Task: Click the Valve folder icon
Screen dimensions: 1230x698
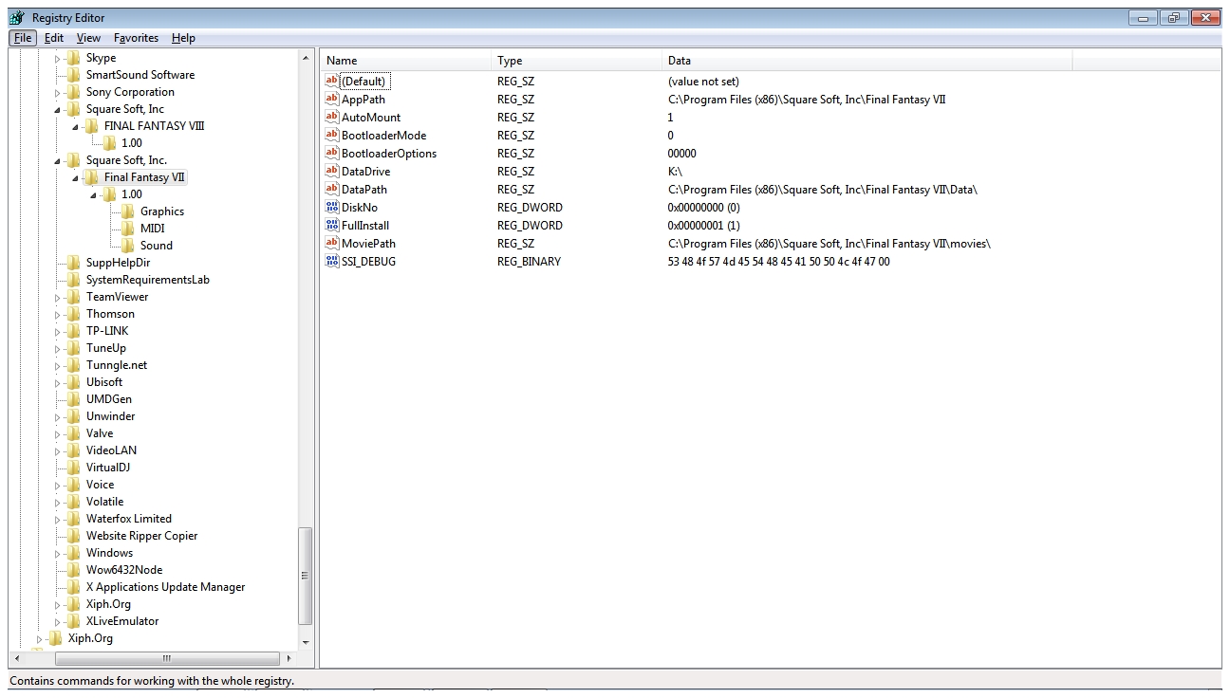Action: pos(74,433)
